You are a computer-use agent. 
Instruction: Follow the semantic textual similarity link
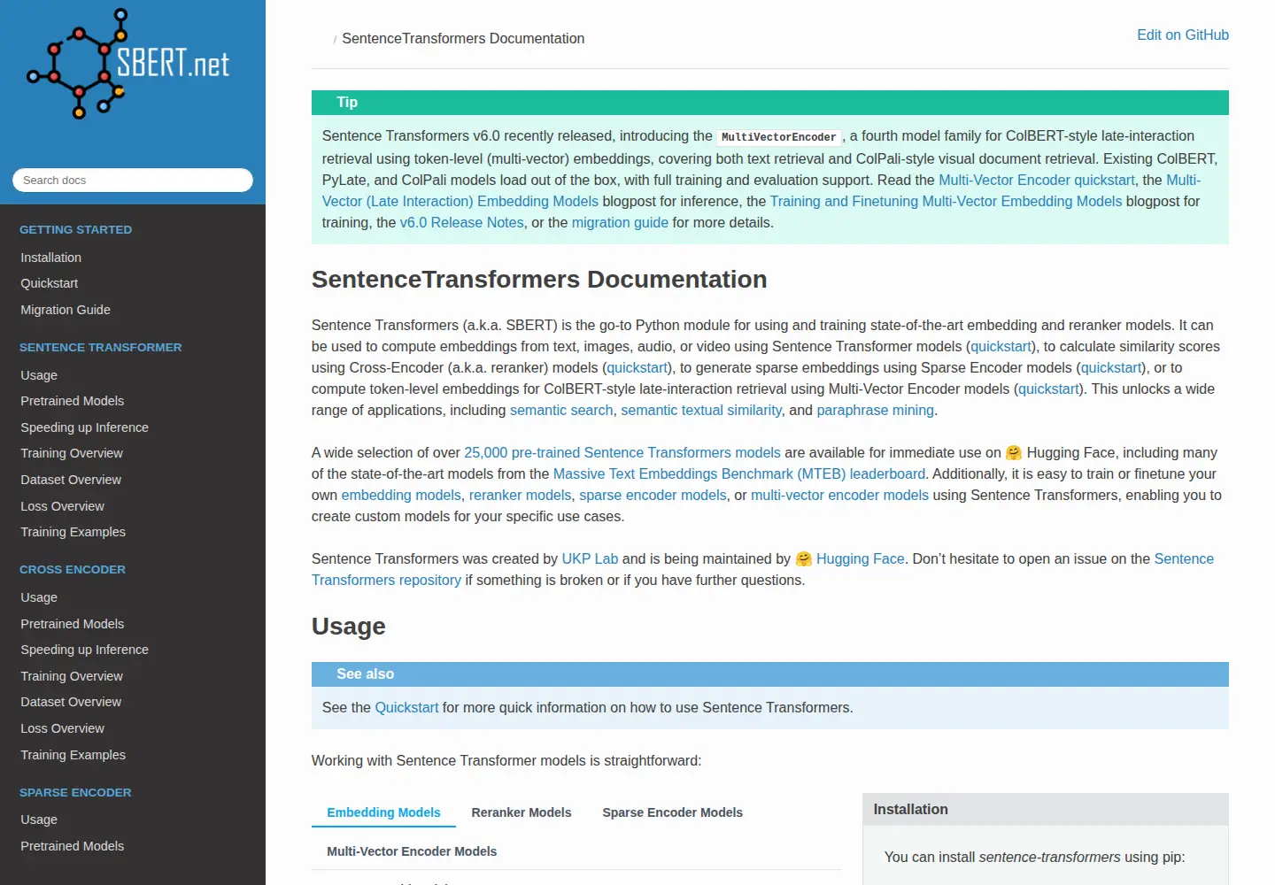tap(701, 410)
